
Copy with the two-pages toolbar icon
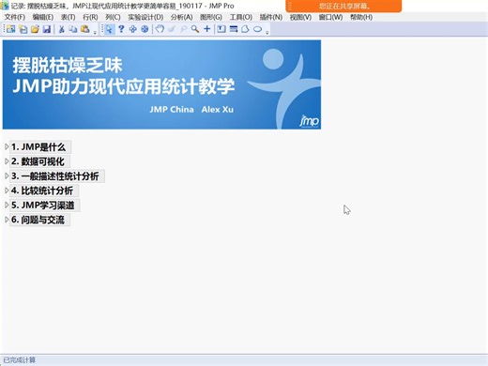coord(73,29)
